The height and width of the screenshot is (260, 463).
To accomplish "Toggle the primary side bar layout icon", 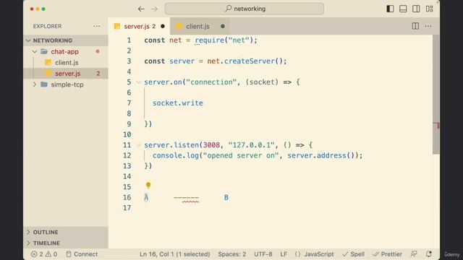I will tap(390, 9).
